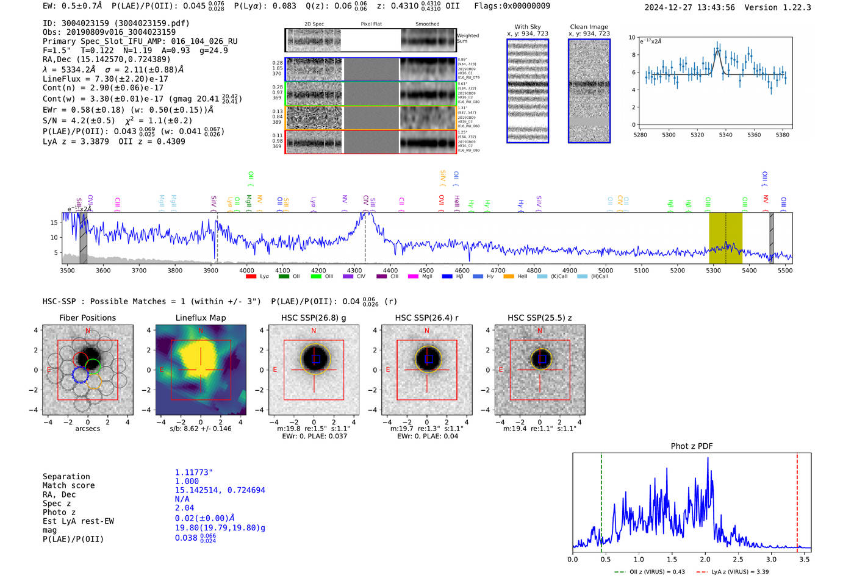Viewport: 854px width, 581px height.
Task: Click the With Sky 2D image
Action: (x=528, y=91)
